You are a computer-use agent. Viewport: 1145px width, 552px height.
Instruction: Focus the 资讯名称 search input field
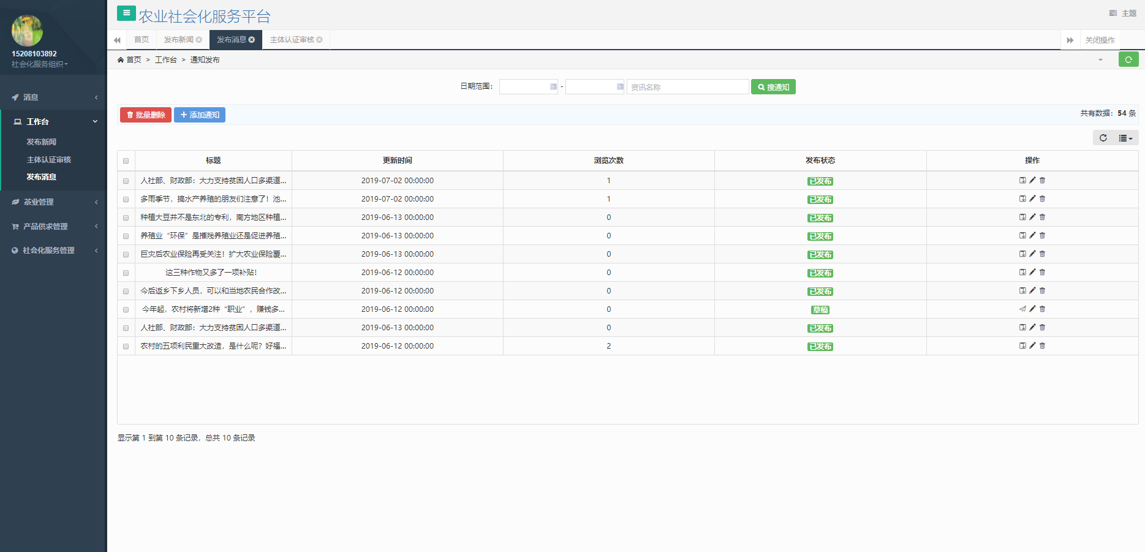click(687, 87)
